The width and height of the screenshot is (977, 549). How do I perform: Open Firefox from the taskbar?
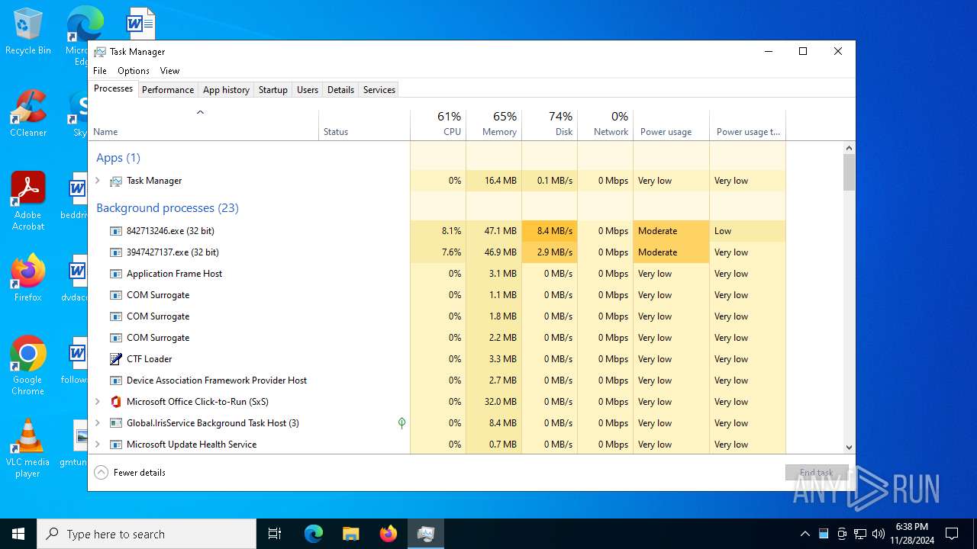tap(389, 534)
